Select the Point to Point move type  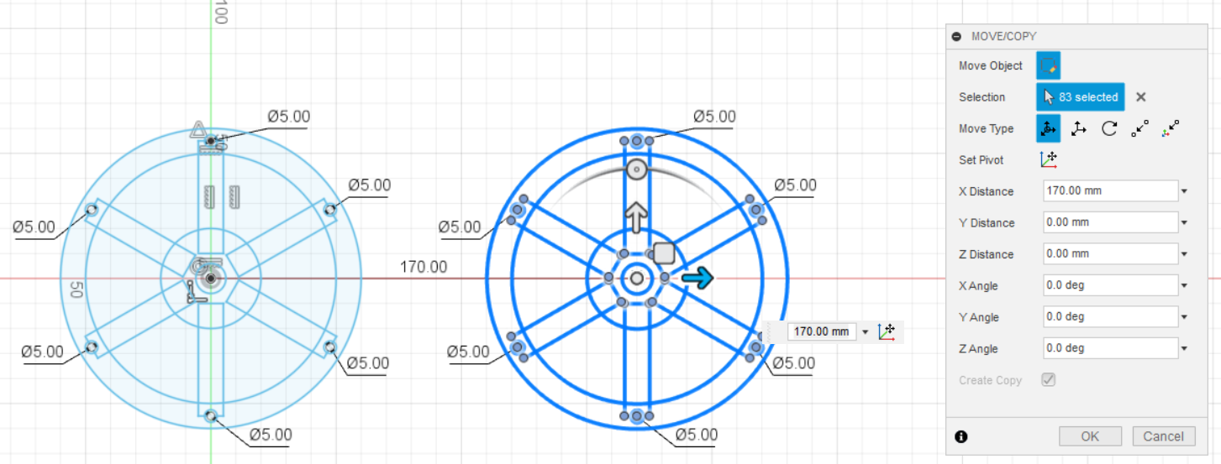tap(1139, 128)
